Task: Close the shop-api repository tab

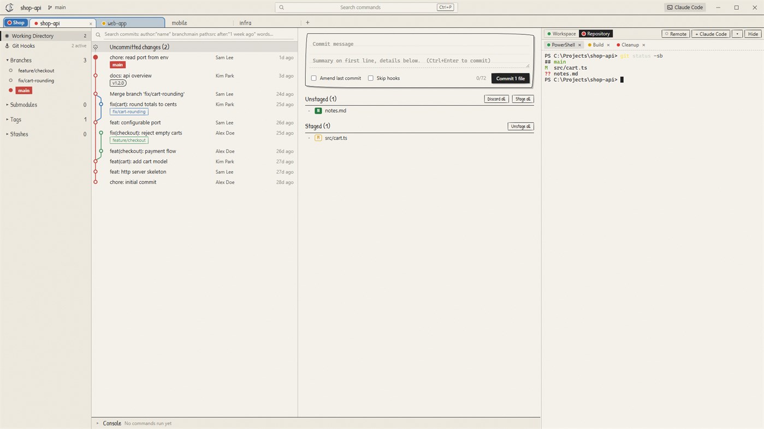Action: 91,23
